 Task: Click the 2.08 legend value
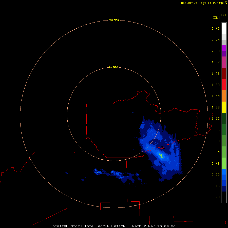[x=216, y=51]
